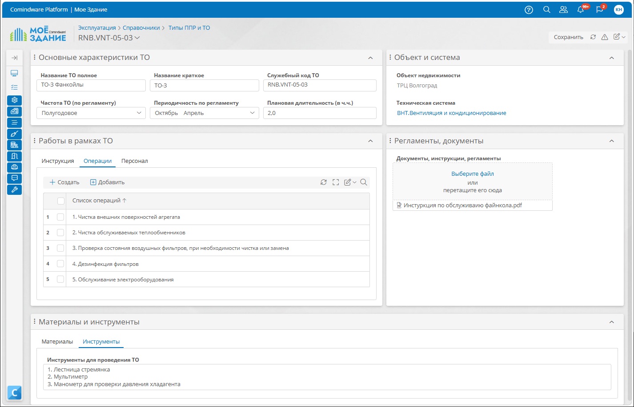Image resolution: width=634 pixels, height=407 pixels.
Task: Go to Типы ППР и ТО breadcrumb link
Action: click(x=189, y=28)
